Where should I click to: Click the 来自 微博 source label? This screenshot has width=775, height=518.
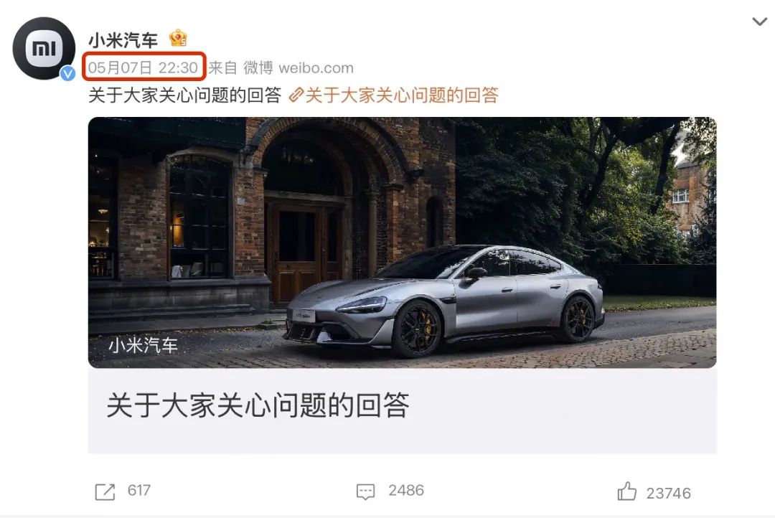point(240,67)
